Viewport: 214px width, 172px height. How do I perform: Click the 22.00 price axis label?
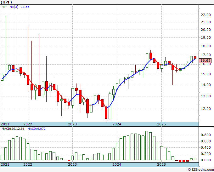[x=206, y=15]
